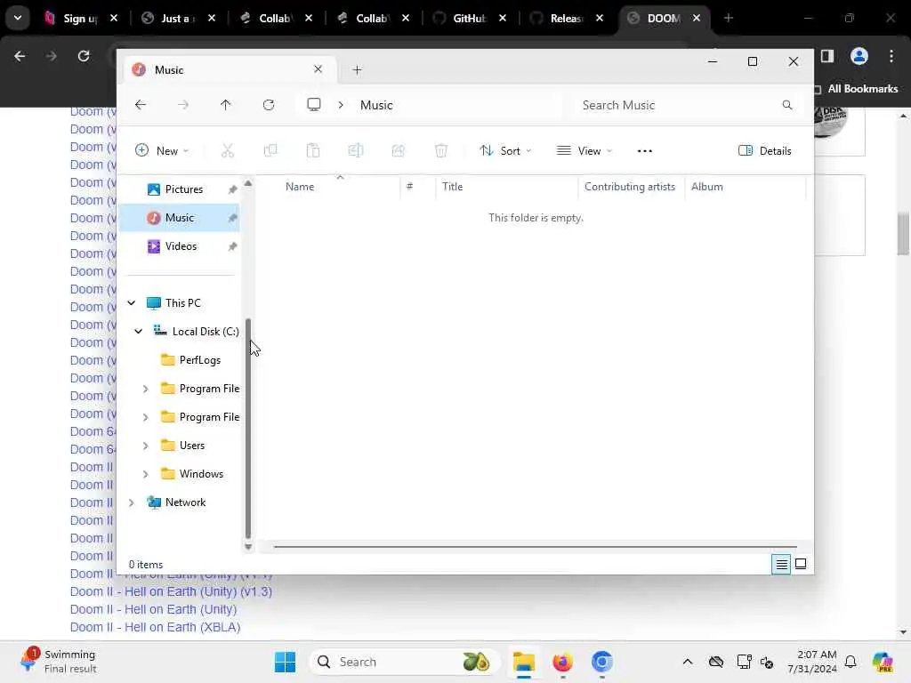Switch to the Releases browser tab
The image size is (911, 683).
pos(567,18)
